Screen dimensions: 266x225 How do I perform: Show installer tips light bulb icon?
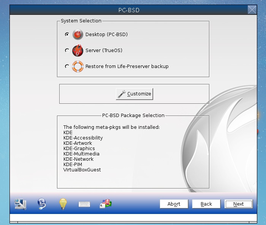tap(63, 204)
